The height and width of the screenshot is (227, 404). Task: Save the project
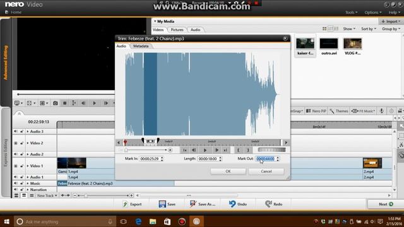click(x=167, y=204)
